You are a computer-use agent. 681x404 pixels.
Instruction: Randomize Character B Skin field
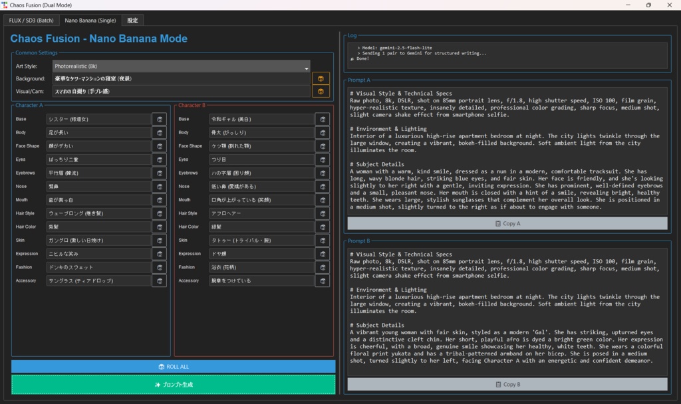click(x=323, y=241)
